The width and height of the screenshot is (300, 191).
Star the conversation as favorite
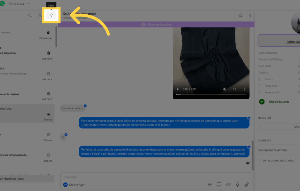tap(240, 16)
